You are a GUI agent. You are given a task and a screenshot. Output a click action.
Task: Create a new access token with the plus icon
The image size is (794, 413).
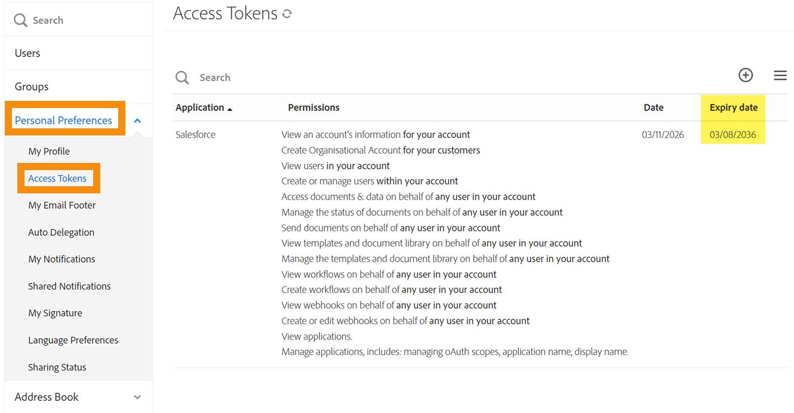(x=746, y=75)
